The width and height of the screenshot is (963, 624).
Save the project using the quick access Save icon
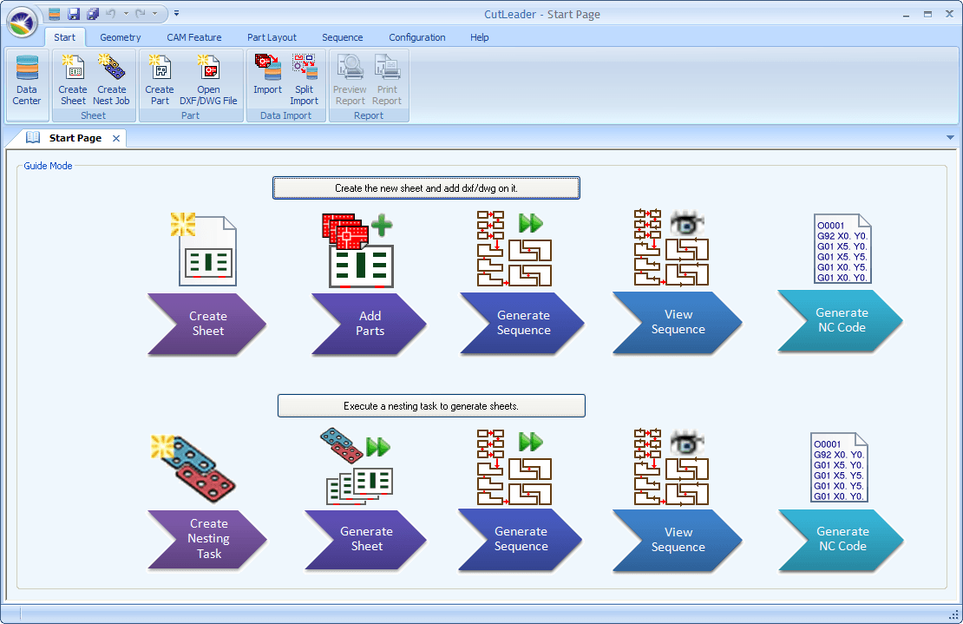(74, 13)
